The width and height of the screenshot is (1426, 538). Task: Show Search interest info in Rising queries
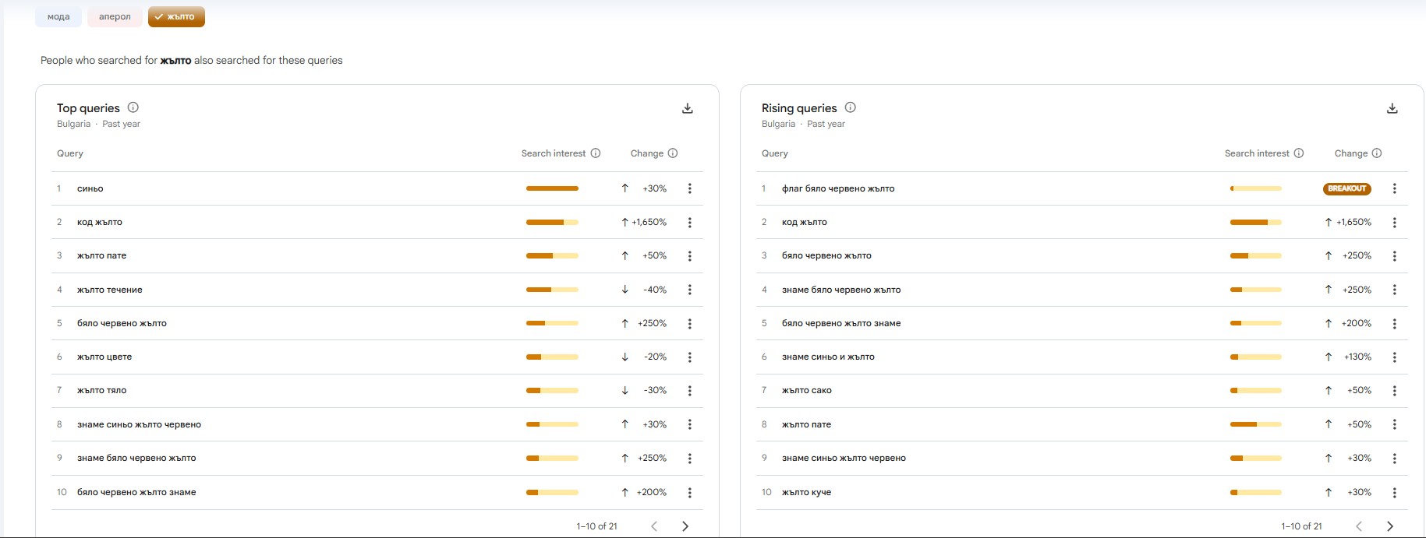(x=1299, y=153)
